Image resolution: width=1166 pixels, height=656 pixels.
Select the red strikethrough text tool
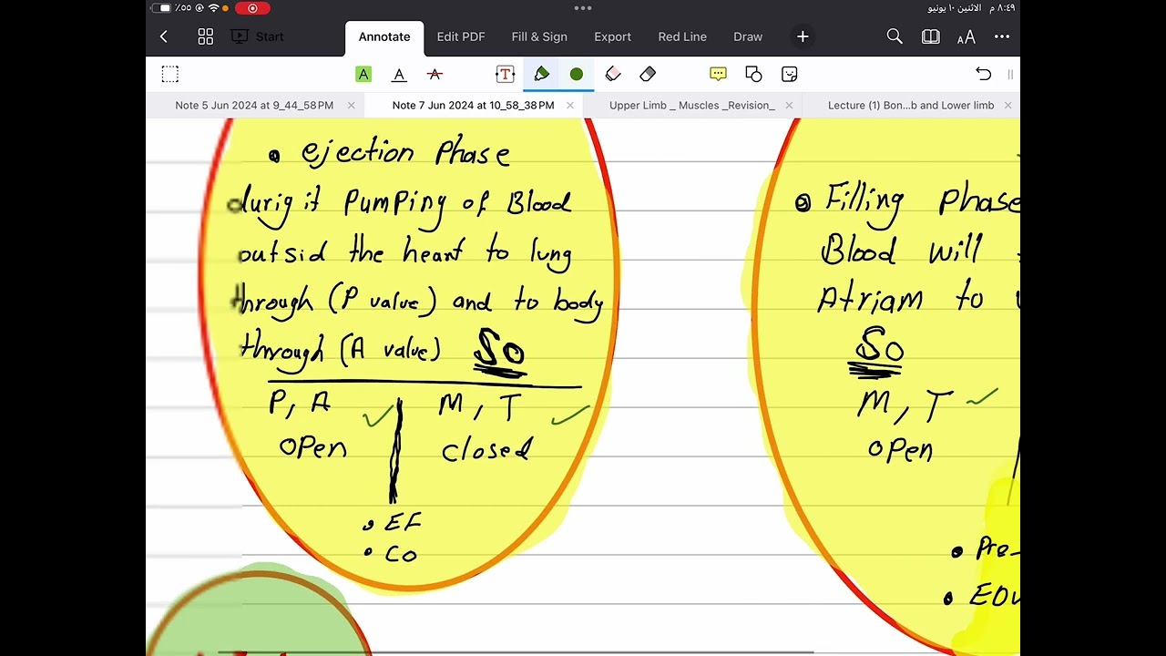pos(435,74)
